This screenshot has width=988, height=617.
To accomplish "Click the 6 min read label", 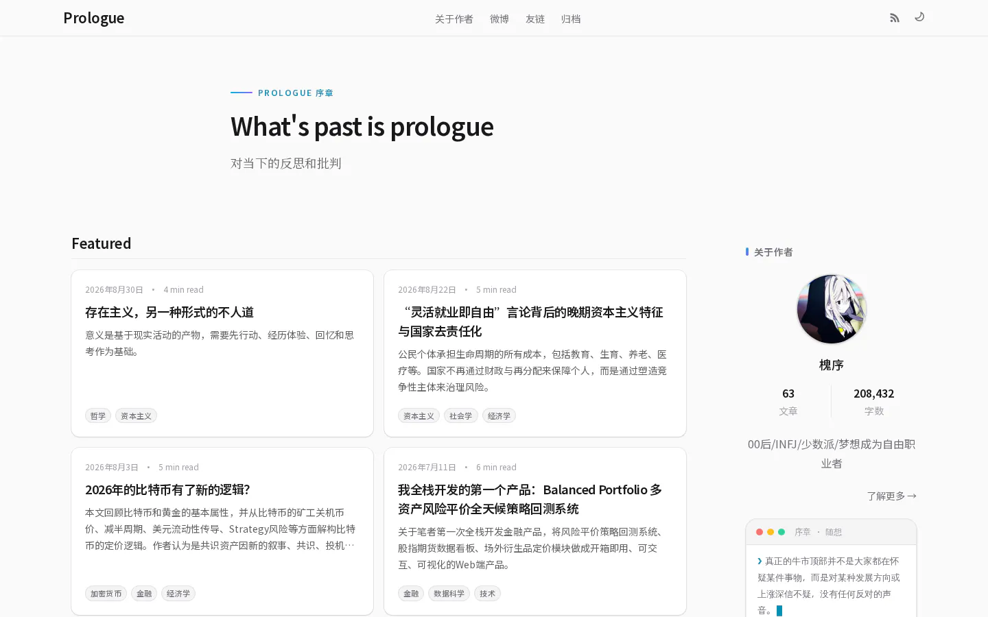I will point(496,468).
